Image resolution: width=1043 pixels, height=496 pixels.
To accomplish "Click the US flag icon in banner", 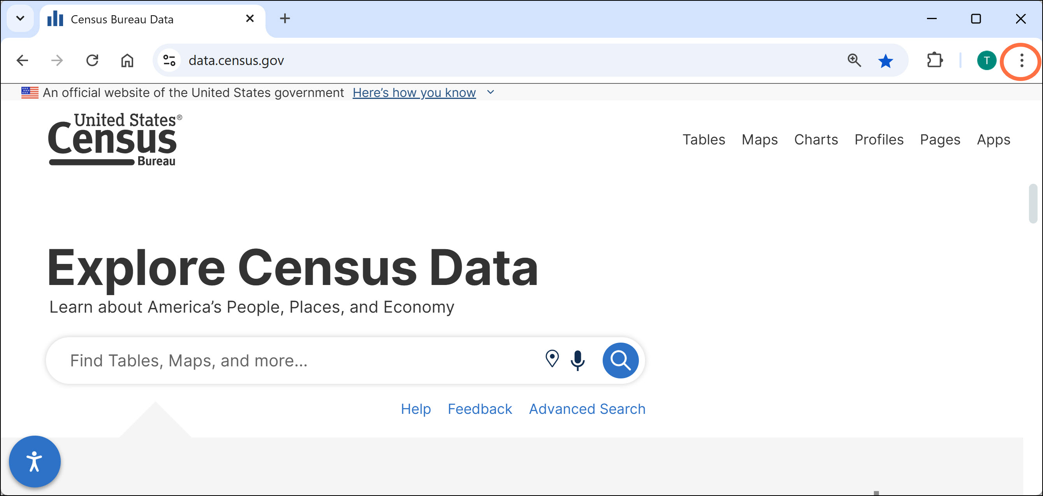I will pyautogui.click(x=30, y=93).
